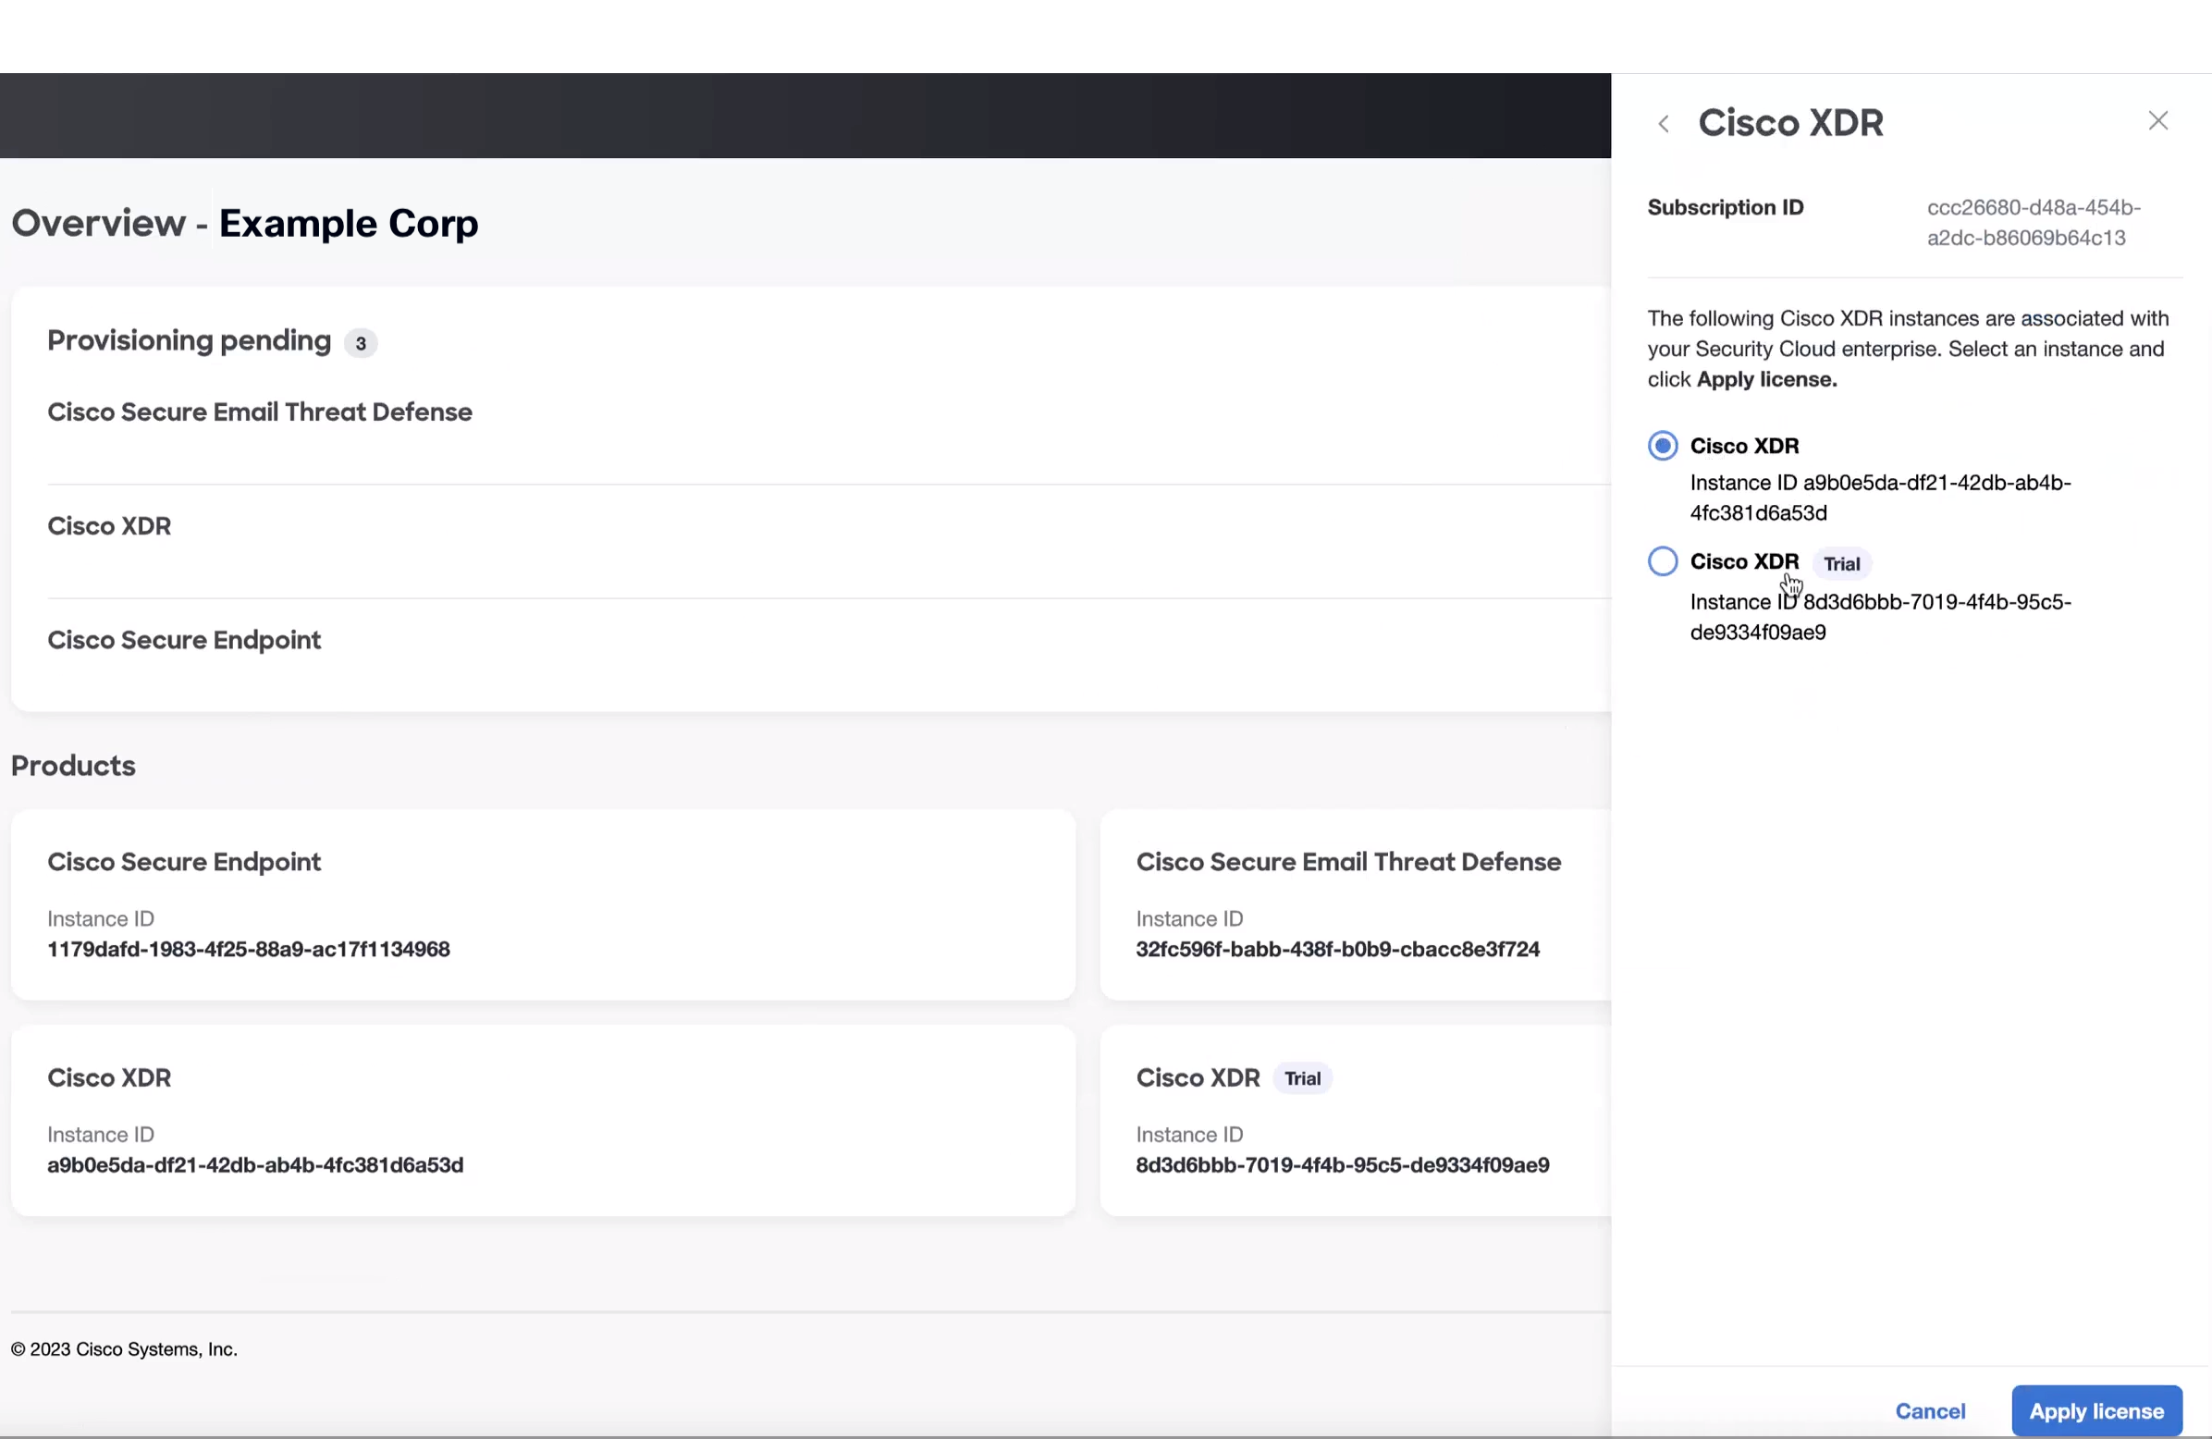The height and width of the screenshot is (1439, 2212).
Task: Click the Trial badge on Cisco XDR card
Action: click(x=1302, y=1078)
